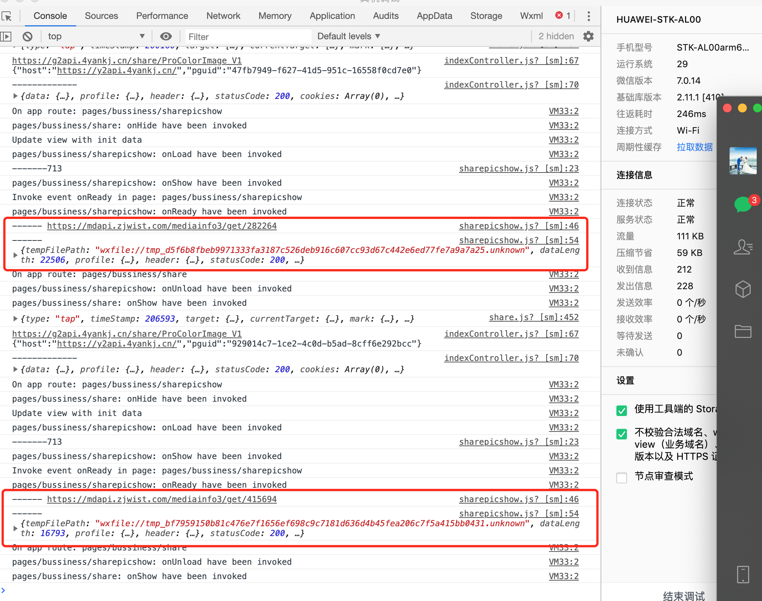
Task: Click the inspect element cursor icon
Action: [x=7, y=16]
